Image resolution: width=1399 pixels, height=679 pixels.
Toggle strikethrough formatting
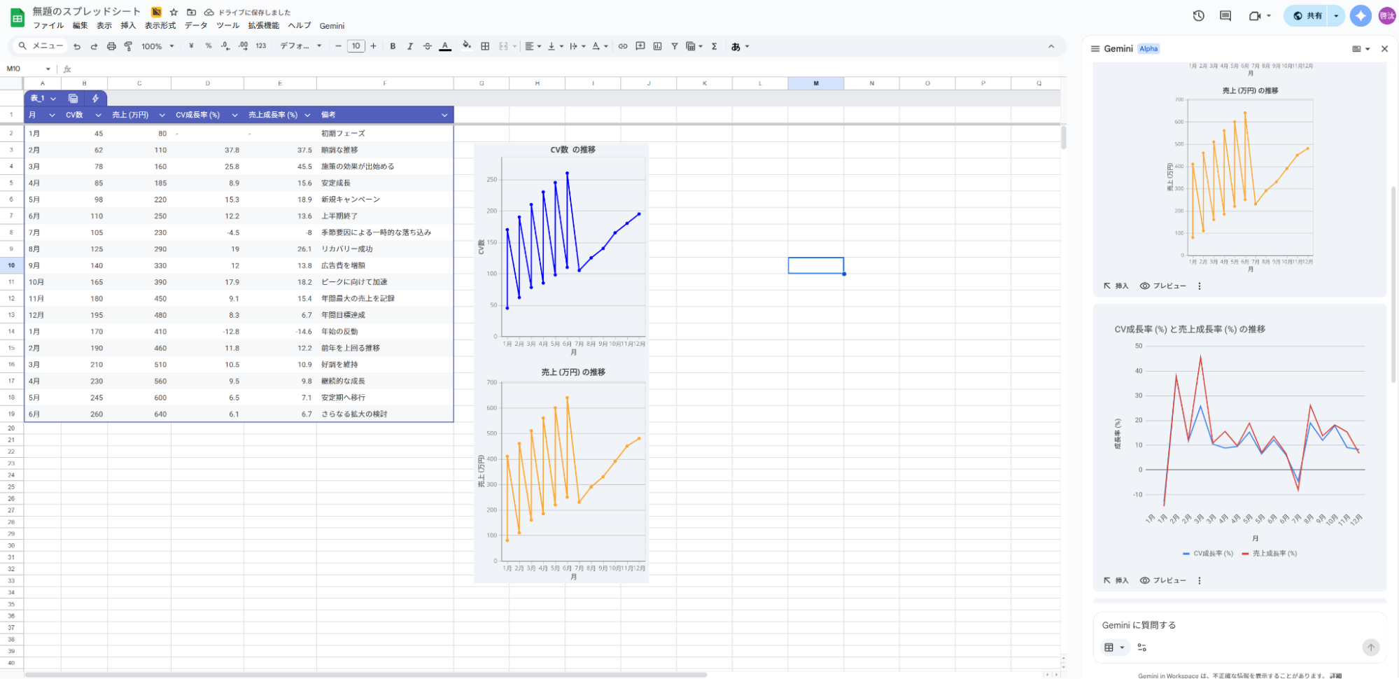click(x=427, y=46)
